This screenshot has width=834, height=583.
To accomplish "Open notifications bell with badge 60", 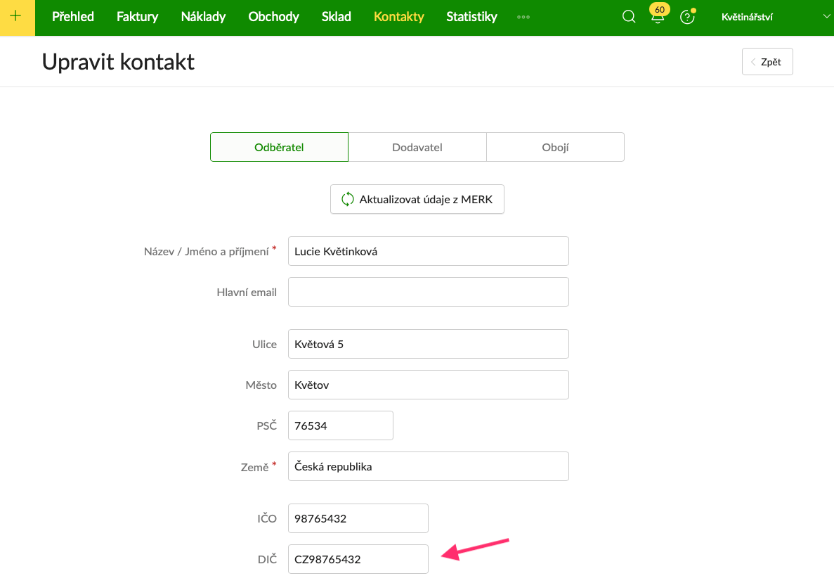I will click(x=658, y=17).
